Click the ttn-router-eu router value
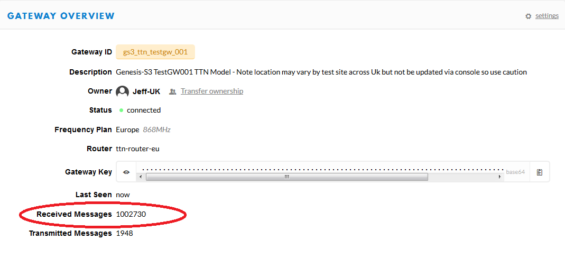565x258 pixels. [x=137, y=149]
